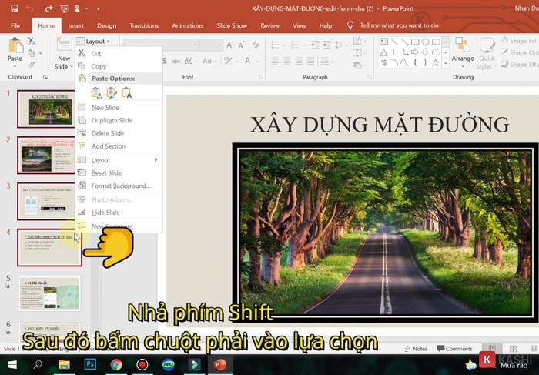The image size is (539, 375).
Task: Choose Copy from the context menu
Action: pos(119,66)
